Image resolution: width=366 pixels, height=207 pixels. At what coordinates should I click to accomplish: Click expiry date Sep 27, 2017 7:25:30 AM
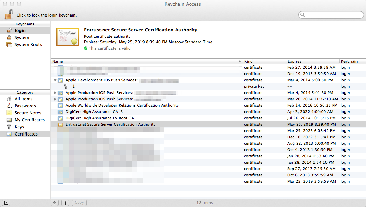pos(311,169)
